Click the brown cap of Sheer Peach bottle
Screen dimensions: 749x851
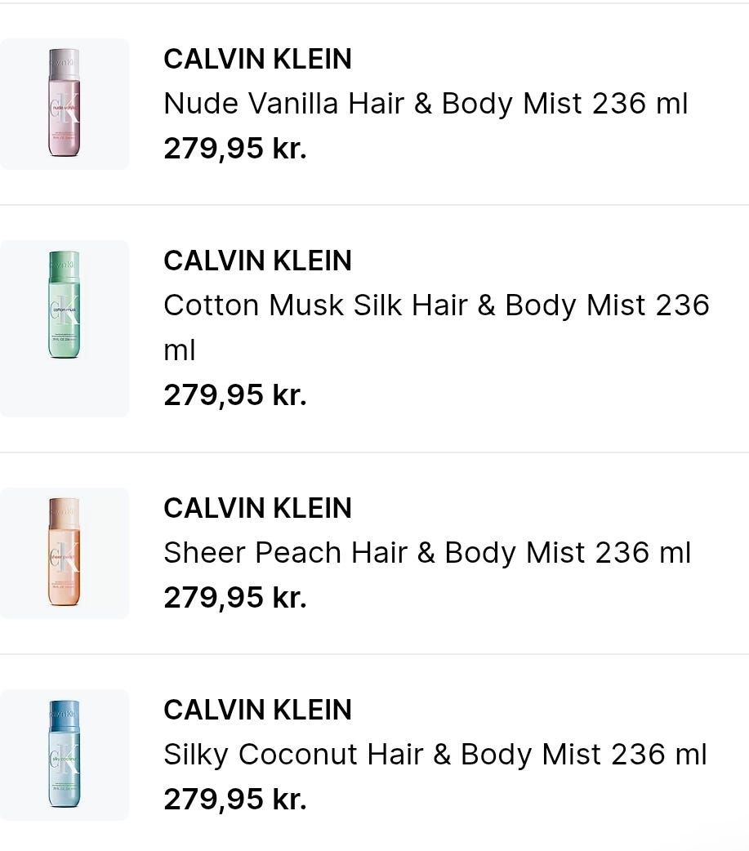pos(64,514)
